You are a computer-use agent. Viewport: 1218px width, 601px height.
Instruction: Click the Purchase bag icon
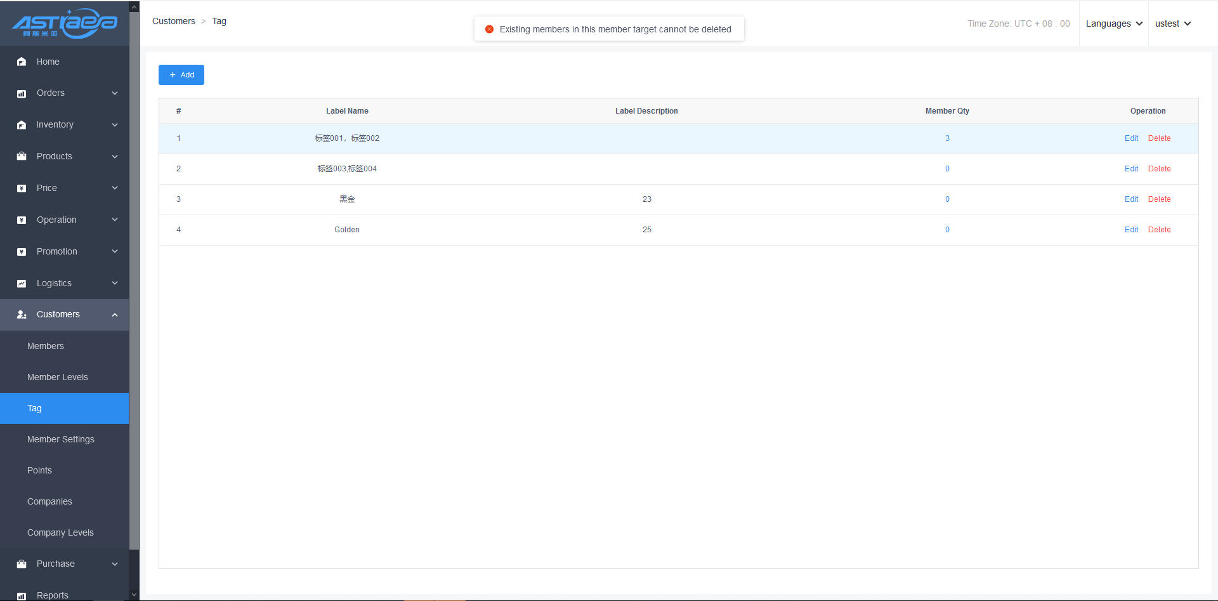click(x=22, y=564)
